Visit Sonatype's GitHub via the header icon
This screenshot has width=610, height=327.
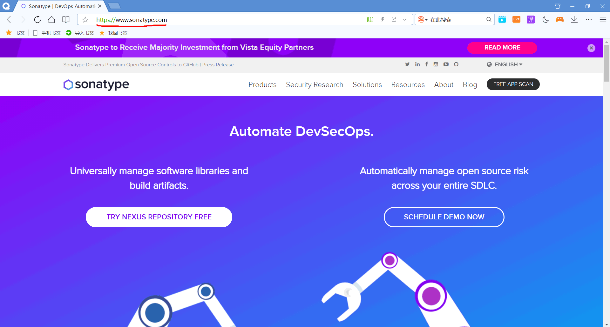[456, 64]
